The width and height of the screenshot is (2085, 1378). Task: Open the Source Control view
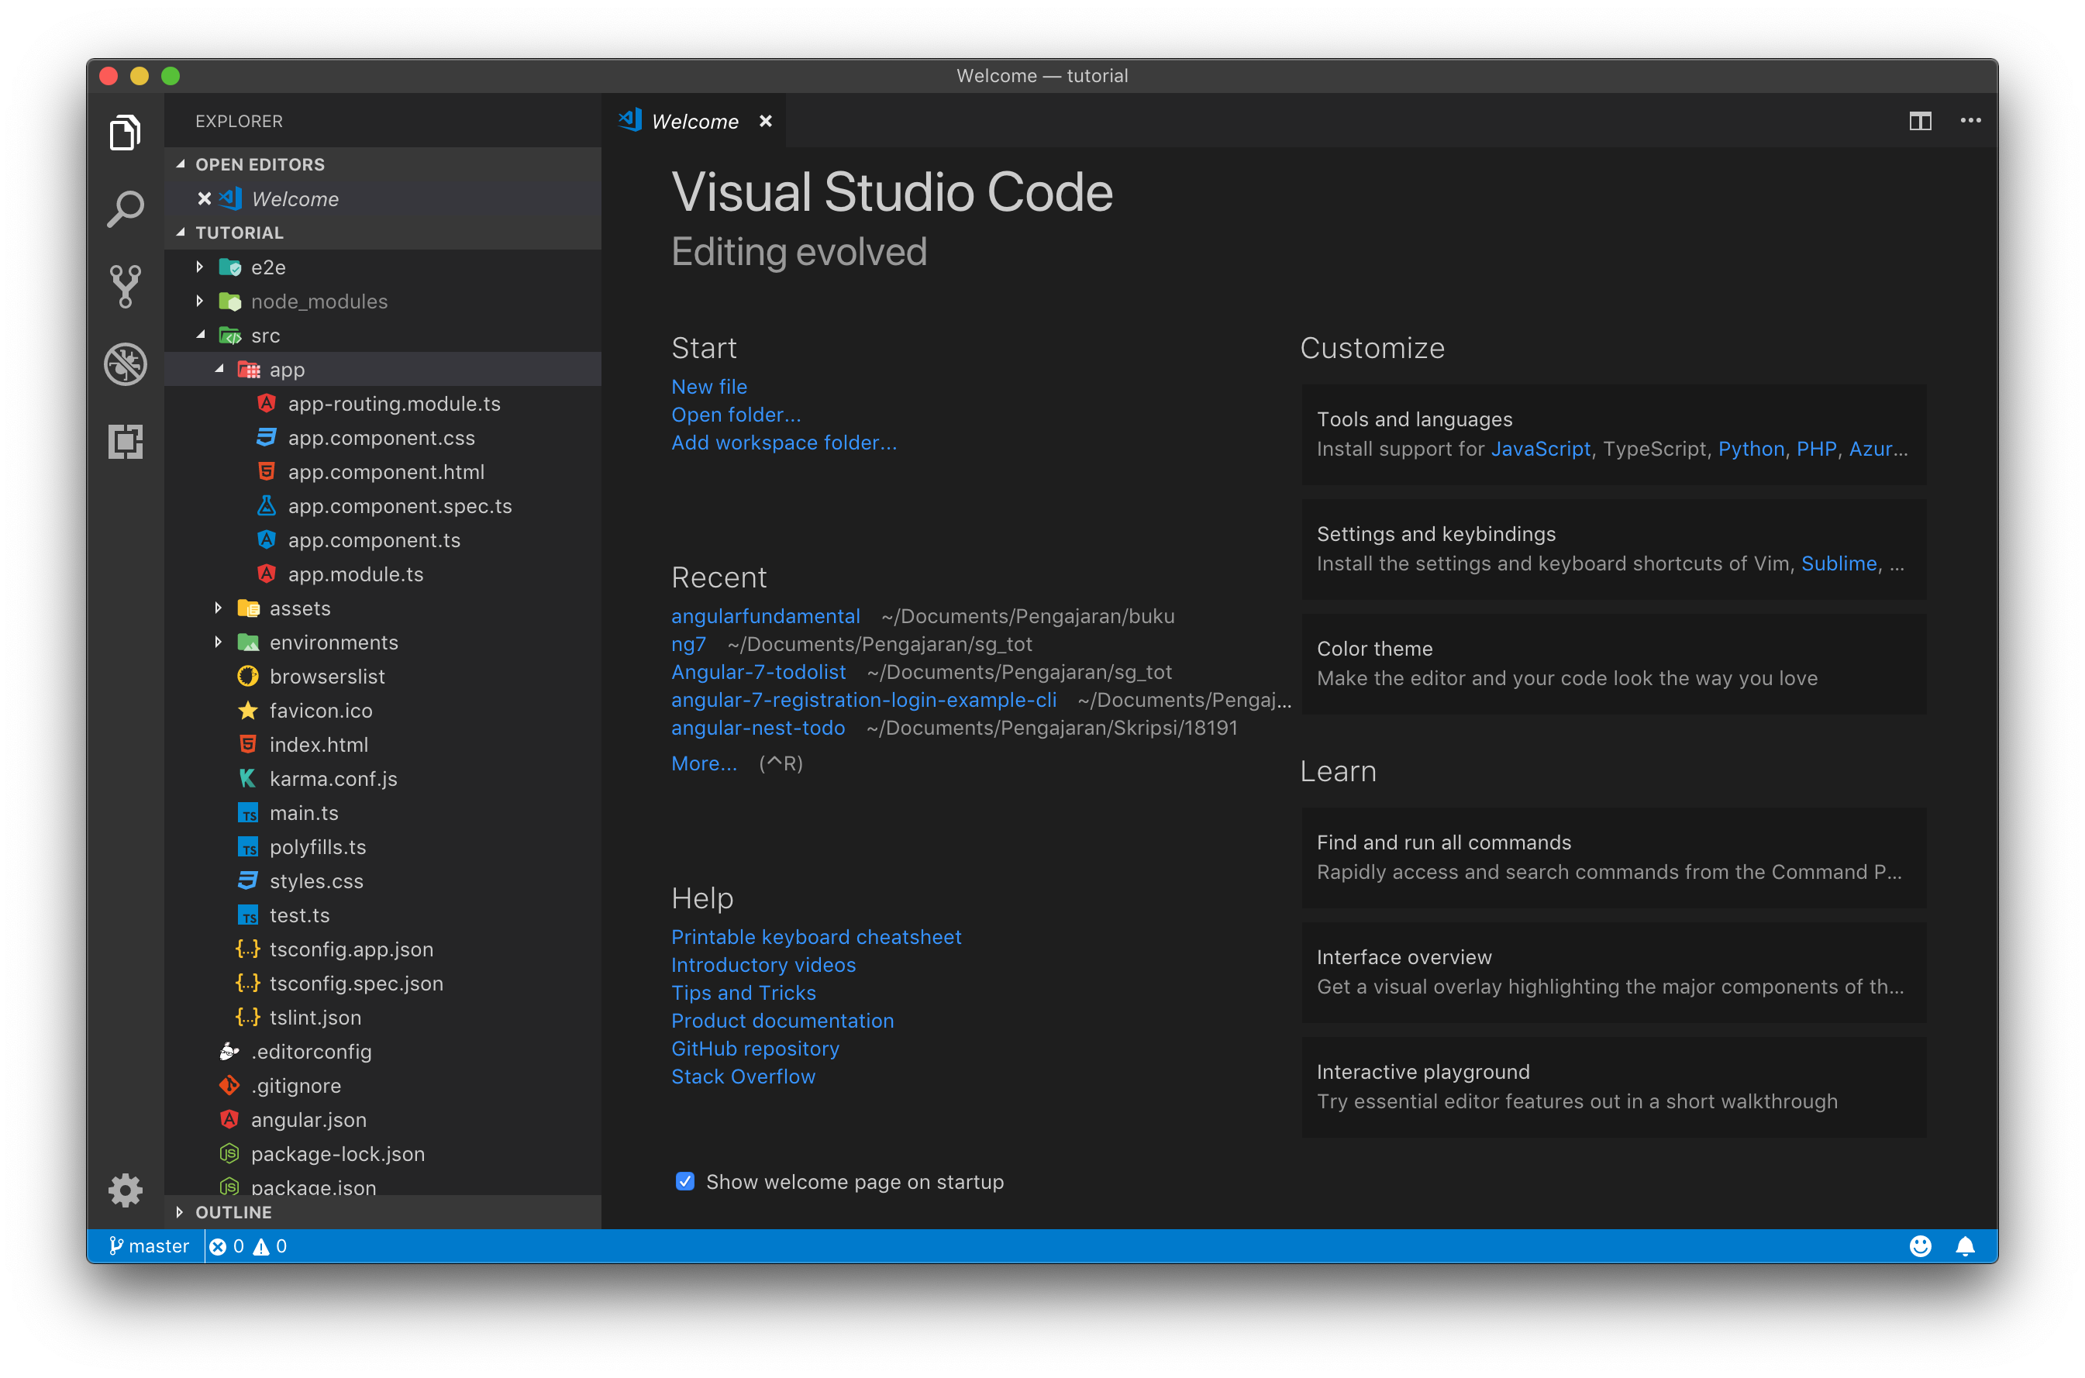tap(125, 287)
